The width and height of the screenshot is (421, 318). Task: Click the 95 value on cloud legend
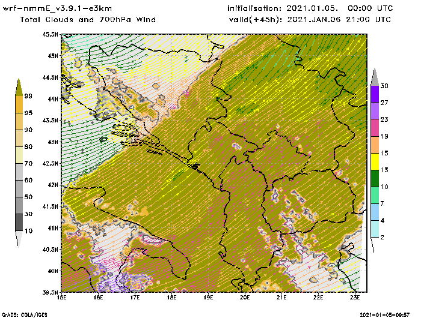pyautogui.click(x=28, y=113)
